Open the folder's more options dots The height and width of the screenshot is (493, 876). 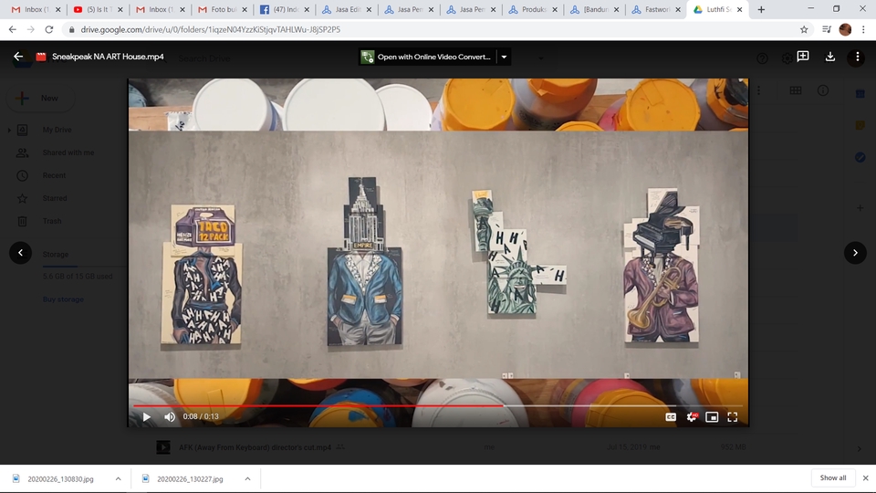click(758, 90)
